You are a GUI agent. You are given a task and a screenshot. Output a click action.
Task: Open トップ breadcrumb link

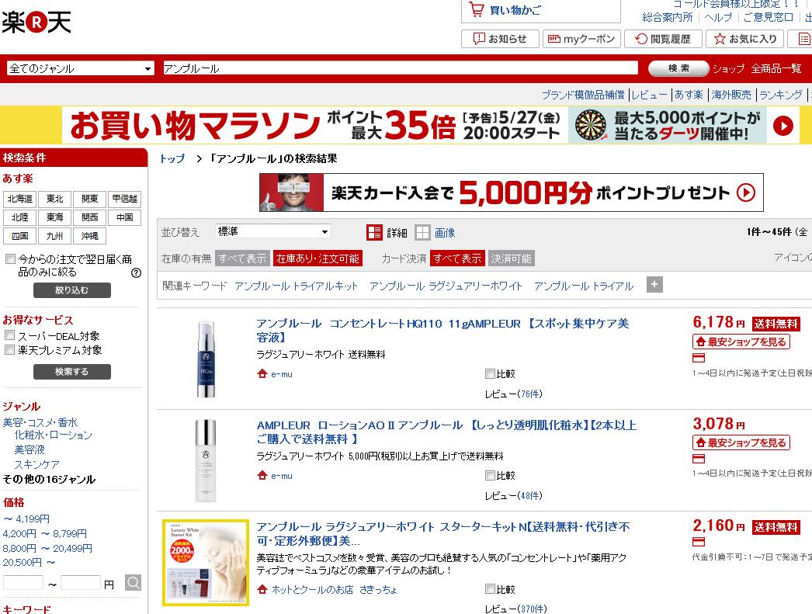point(172,158)
